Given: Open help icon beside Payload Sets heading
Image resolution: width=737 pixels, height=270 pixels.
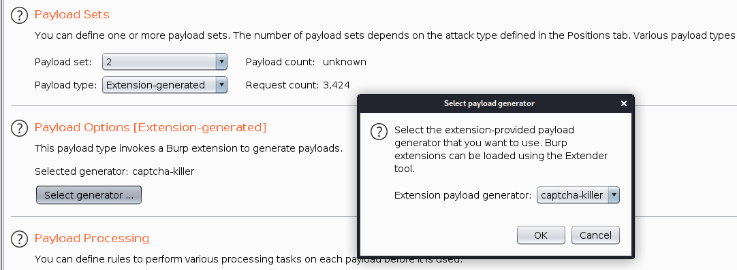Looking at the screenshot, I should point(19,16).
